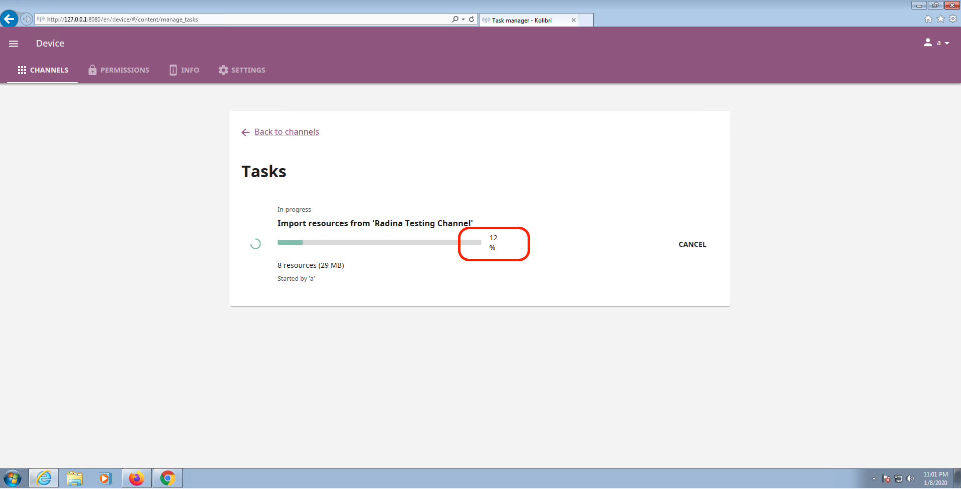Click the address bar search magnifier icon
Viewport: 961px width, 489px height.
point(455,19)
